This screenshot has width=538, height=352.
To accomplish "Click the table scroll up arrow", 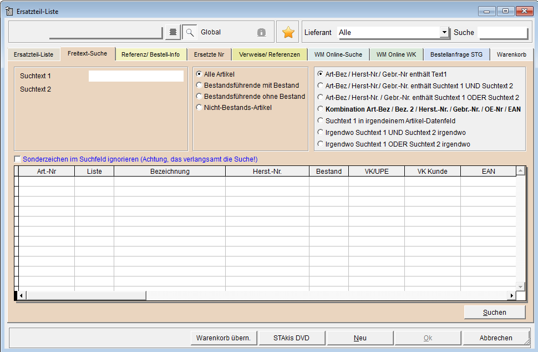I will (x=520, y=170).
